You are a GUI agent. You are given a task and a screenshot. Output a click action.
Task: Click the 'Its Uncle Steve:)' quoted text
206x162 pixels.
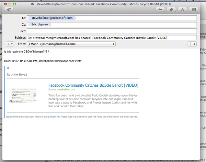click(17, 75)
